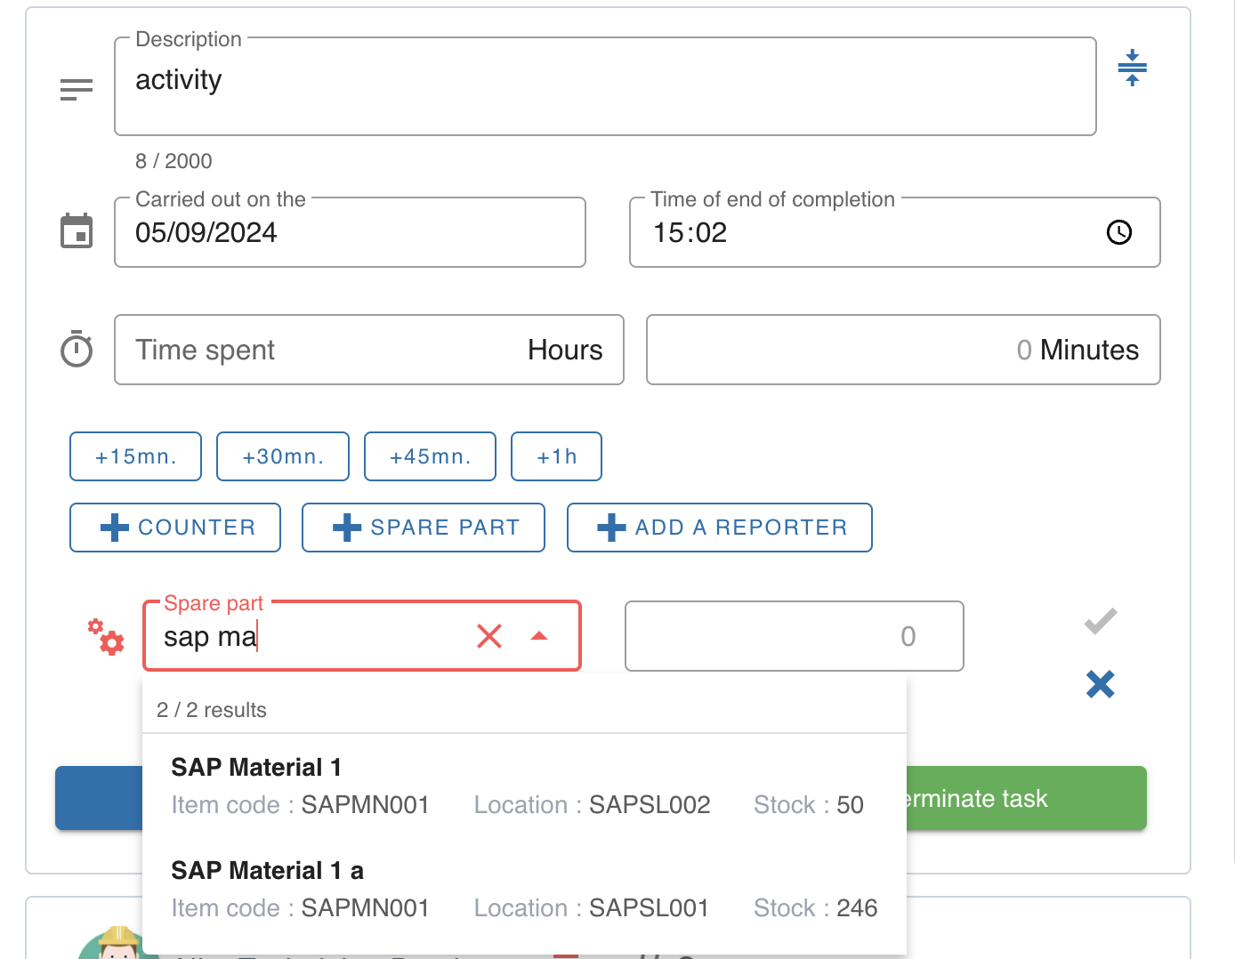Collapse the spare part dropdown arrow
1235x959 pixels.
tap(539, 636)
